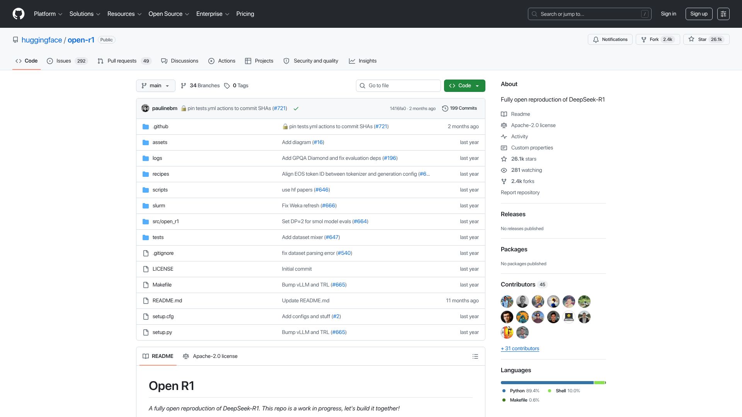The image size is (742, 417).
Task: Click the green Shell language dot
Action: pyautogui.click(x=550, y=391)
